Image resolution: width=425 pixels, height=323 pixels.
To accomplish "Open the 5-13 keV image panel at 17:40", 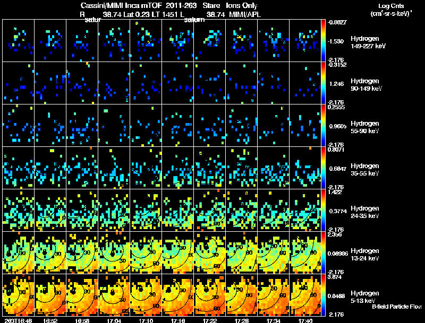I will click(x=305, y=295).
